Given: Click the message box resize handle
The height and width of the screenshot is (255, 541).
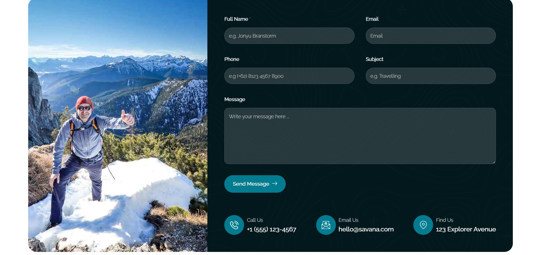Looking at the screenshot, I should click(494, 162).
